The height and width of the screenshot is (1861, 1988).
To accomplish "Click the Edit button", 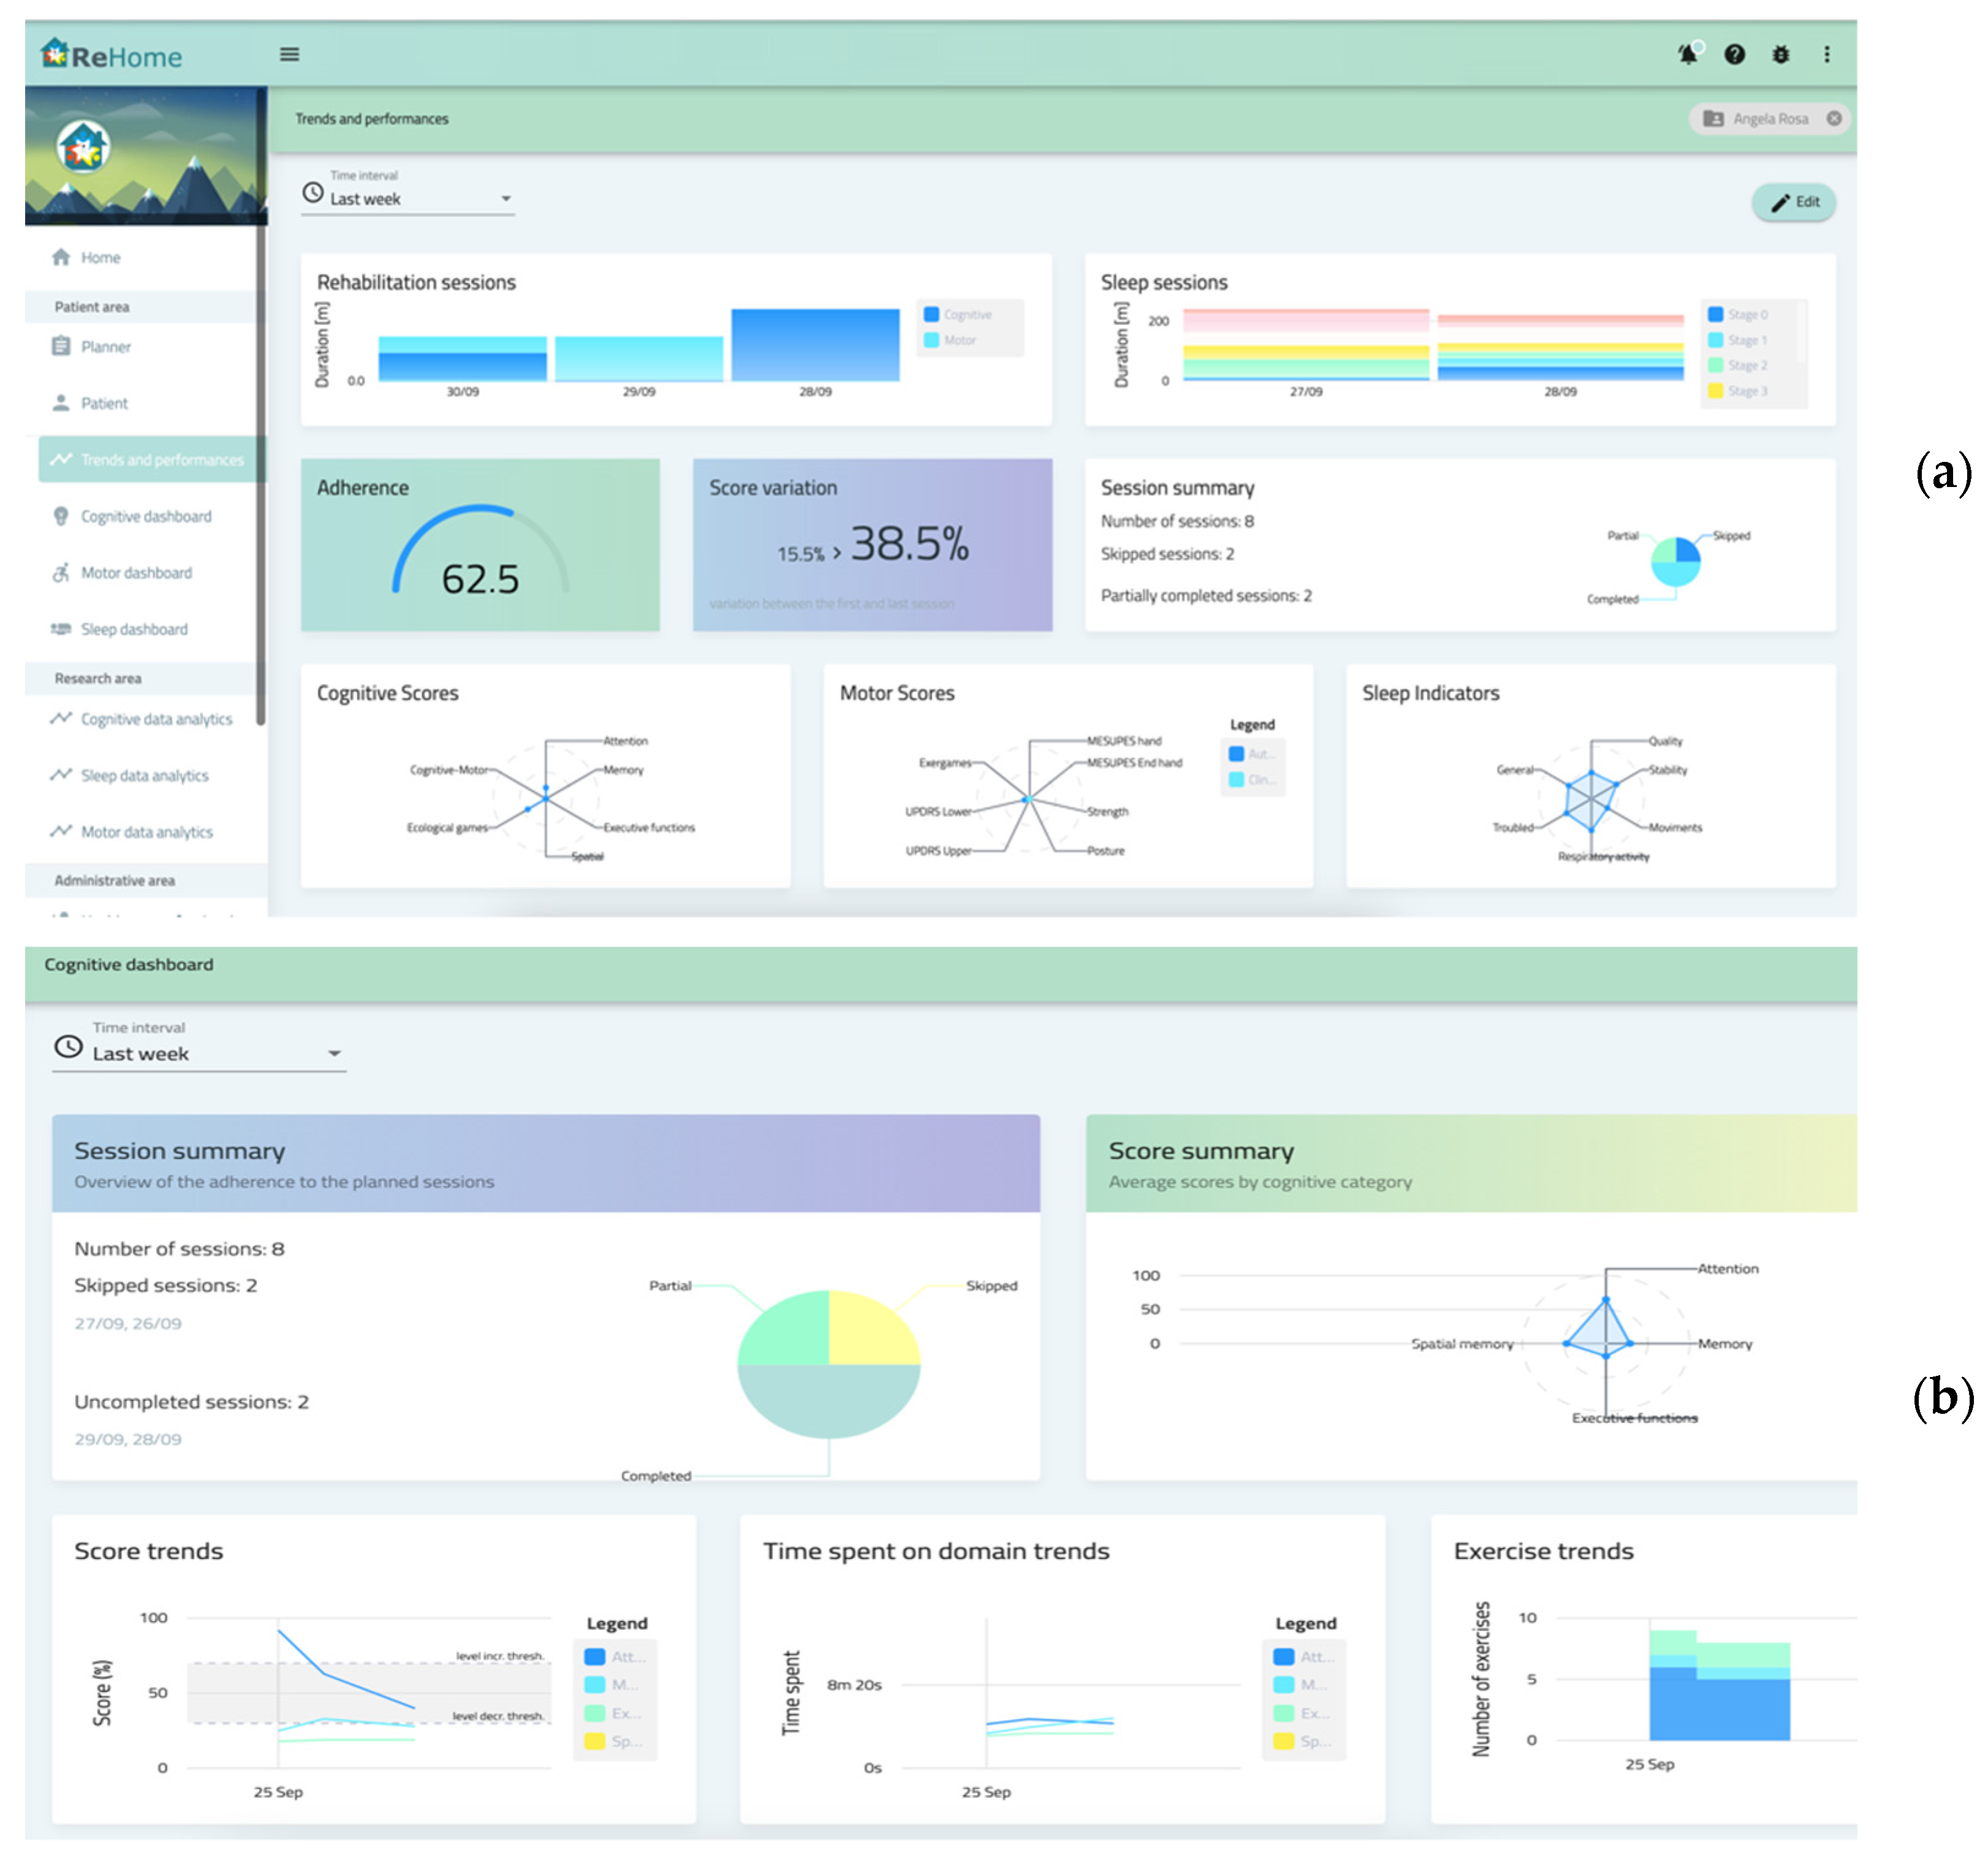I will coord(1794,203).
